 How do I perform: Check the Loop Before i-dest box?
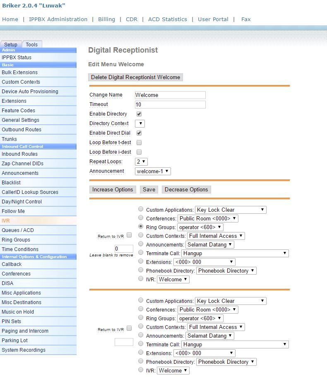pyautogui.click(x=139, y=152)
